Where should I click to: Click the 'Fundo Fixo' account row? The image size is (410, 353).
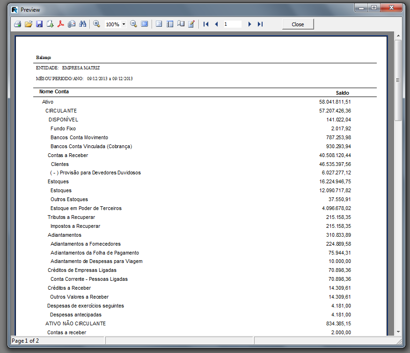(x=63, y=128)
